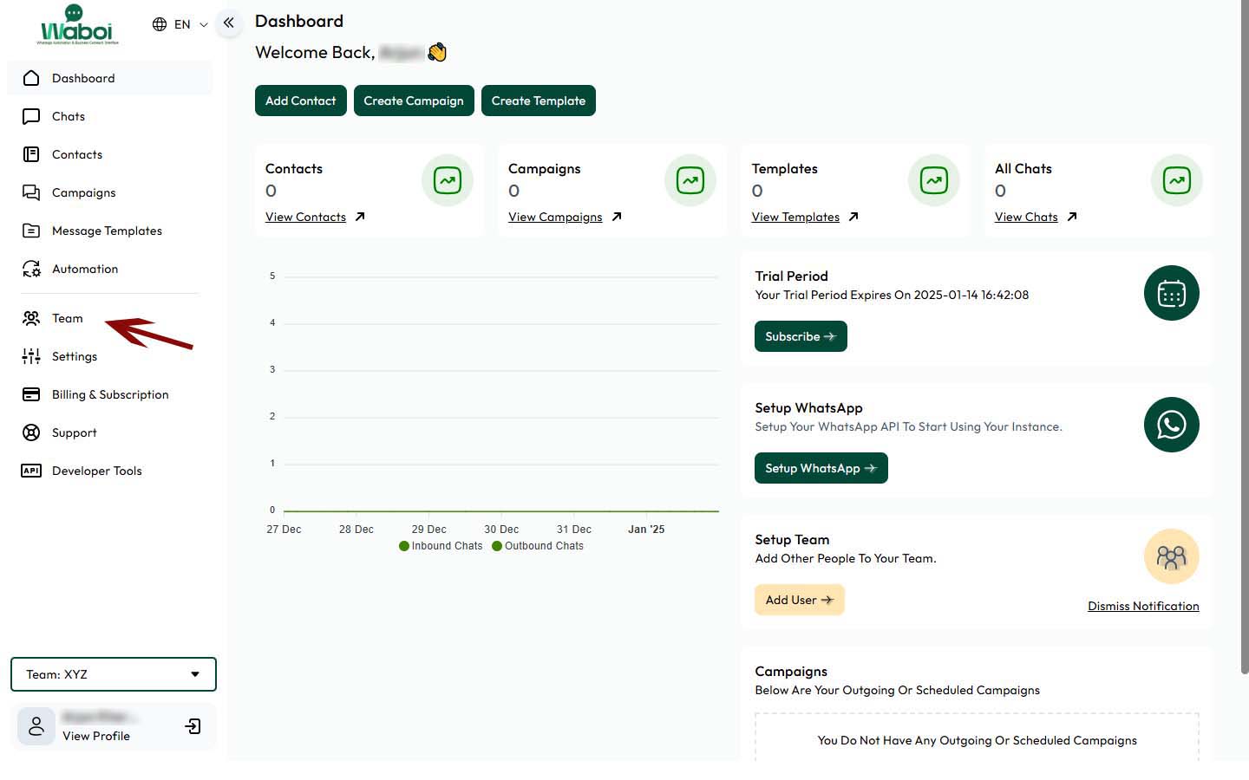Click the trend icon on Templates card
The height and width of the screenshot is (780, 1249).
934,180
